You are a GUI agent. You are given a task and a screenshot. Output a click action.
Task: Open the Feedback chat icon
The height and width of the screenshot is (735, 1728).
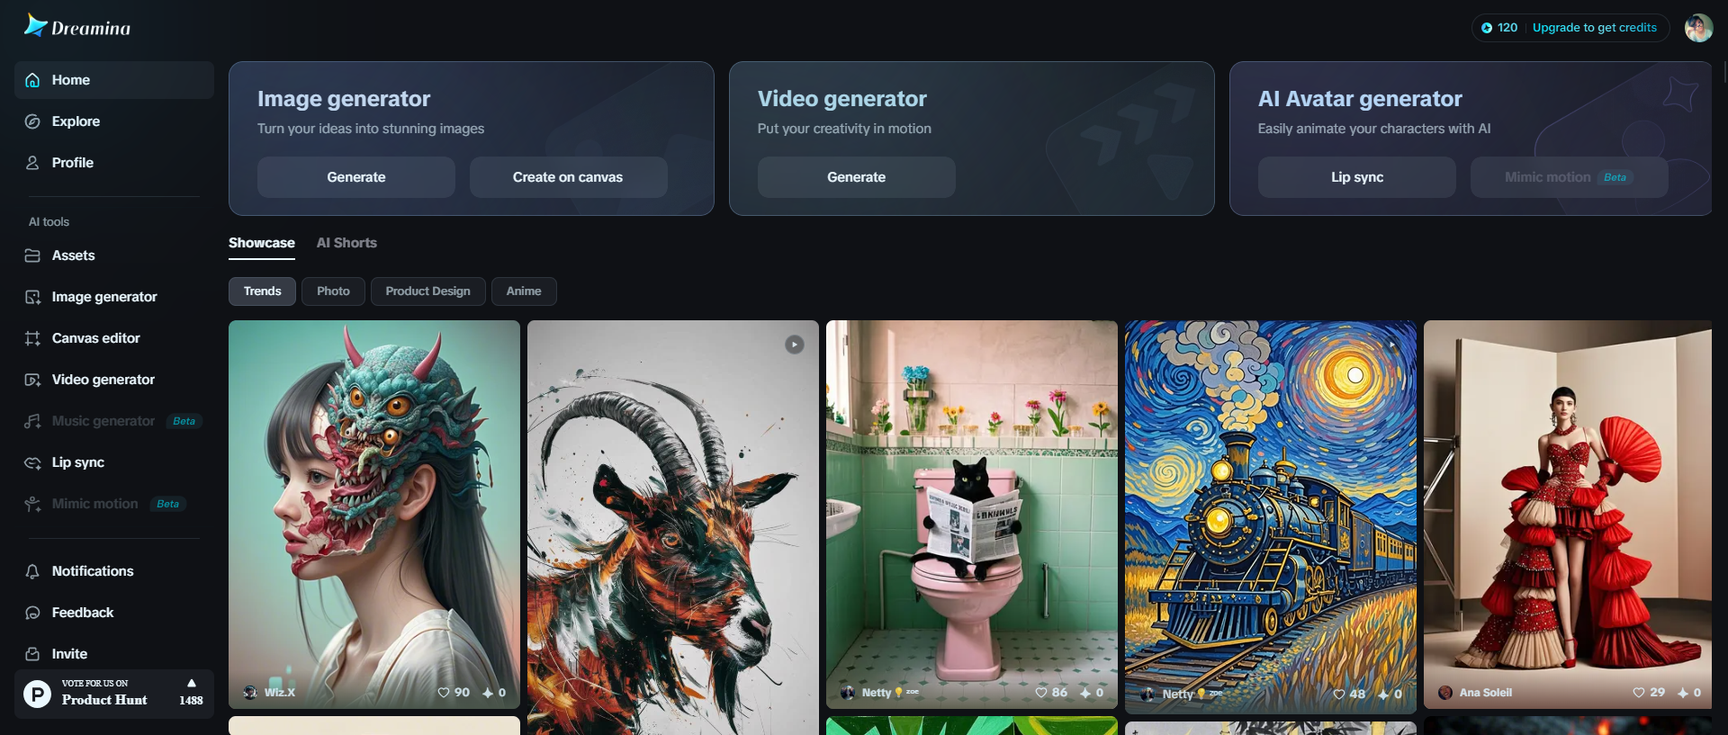pyautogui.click(x=32, y=613)
